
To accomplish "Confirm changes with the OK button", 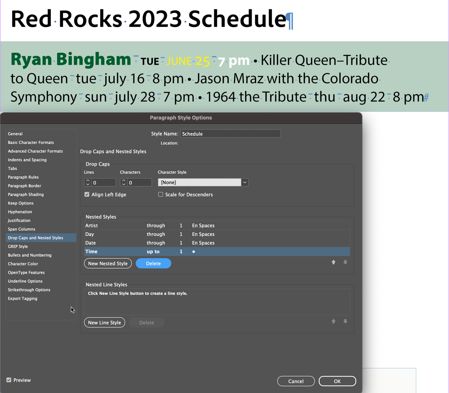I will [337, 381].
